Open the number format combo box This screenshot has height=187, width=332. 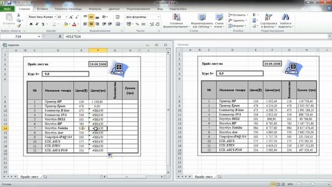143,17
